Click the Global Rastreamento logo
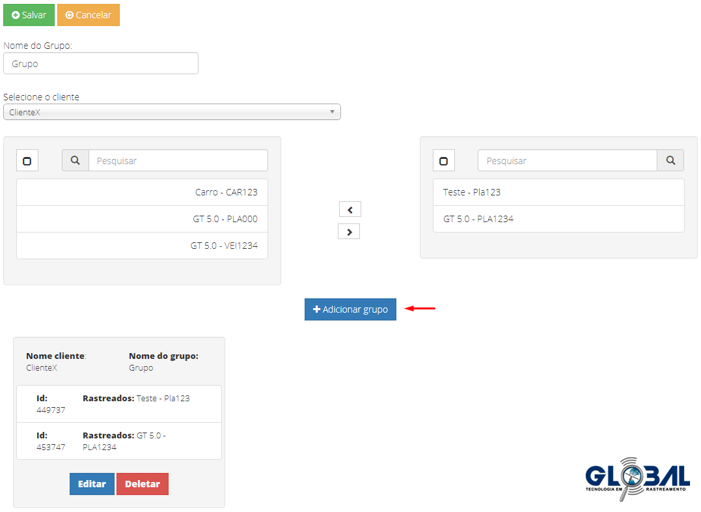 pos(637,479)
